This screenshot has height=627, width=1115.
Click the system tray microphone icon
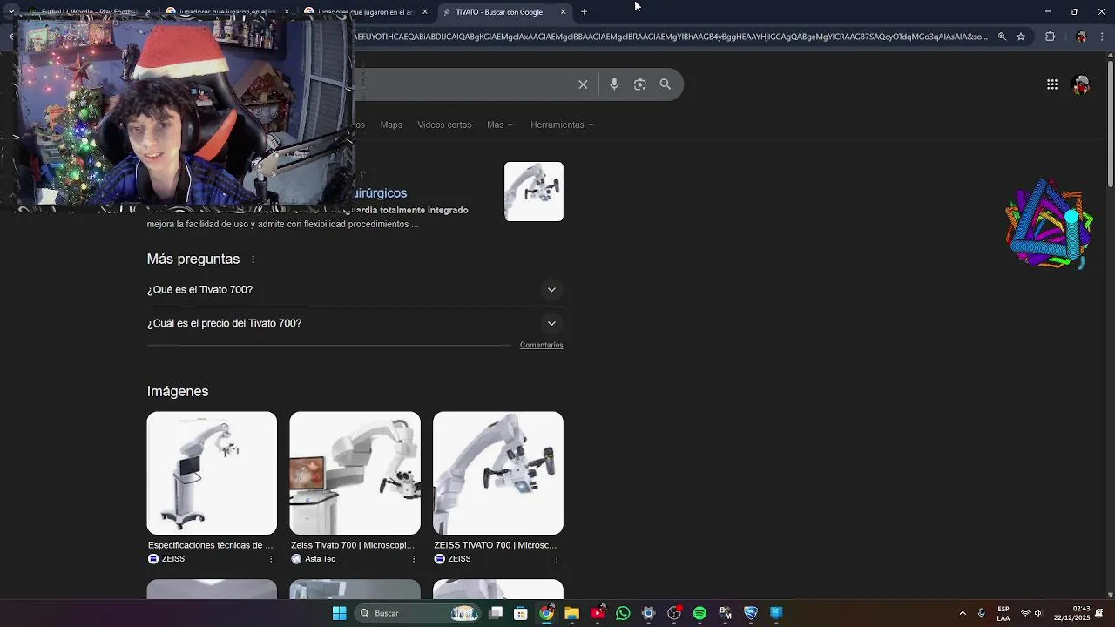tap(981, 613)
